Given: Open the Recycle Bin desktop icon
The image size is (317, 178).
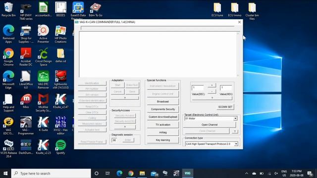Looking at the screenshot, I should coord(8,9).
